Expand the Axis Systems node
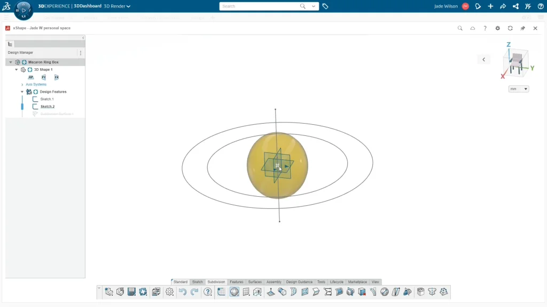This screenshot has height=307, width=547. pyautogui.click(x=22, y=84)
